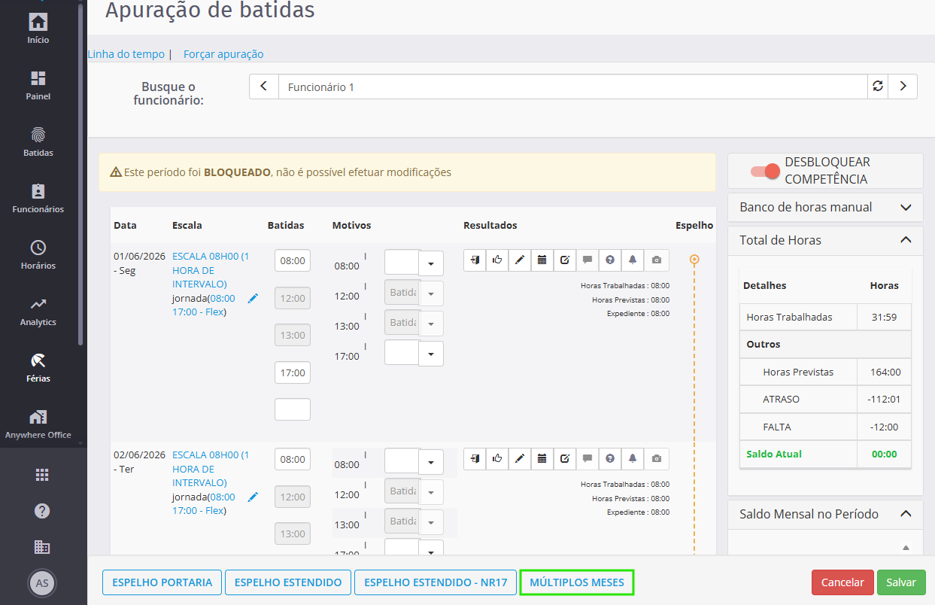Click the Saldo Mensal panel scroll-up arrow
This screenshot has height=605, width=935.
906,548
